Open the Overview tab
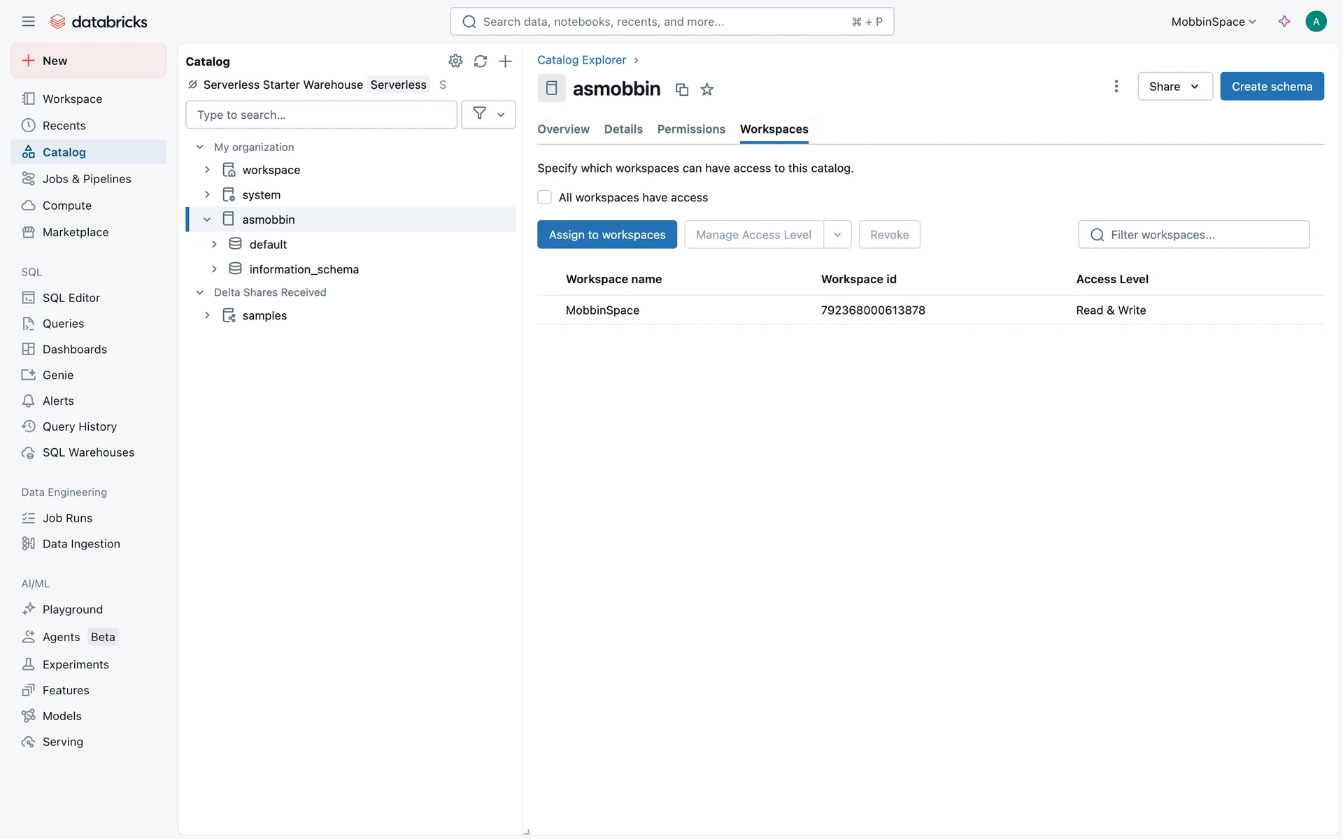The width and height of the screenshot is (1343, 839). 563,129
